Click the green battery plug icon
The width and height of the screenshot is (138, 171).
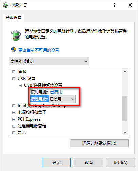(x=16, y=35)
